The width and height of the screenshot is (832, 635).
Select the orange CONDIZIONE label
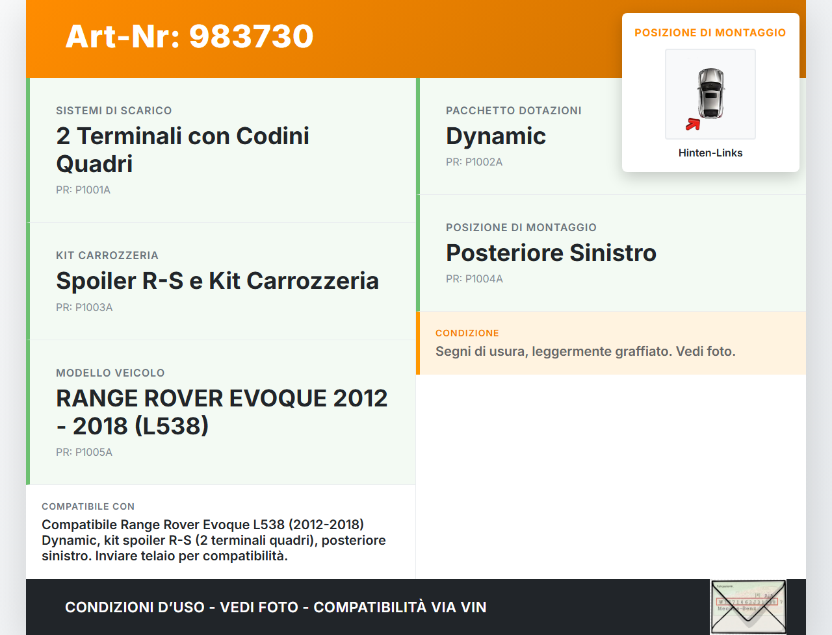467,332
